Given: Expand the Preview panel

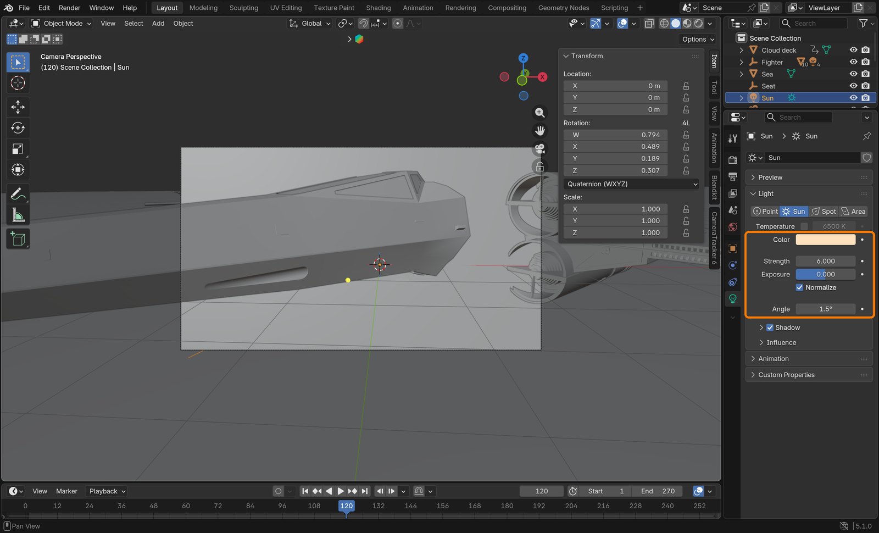Looking at the screenshot, I should point(809,177).
